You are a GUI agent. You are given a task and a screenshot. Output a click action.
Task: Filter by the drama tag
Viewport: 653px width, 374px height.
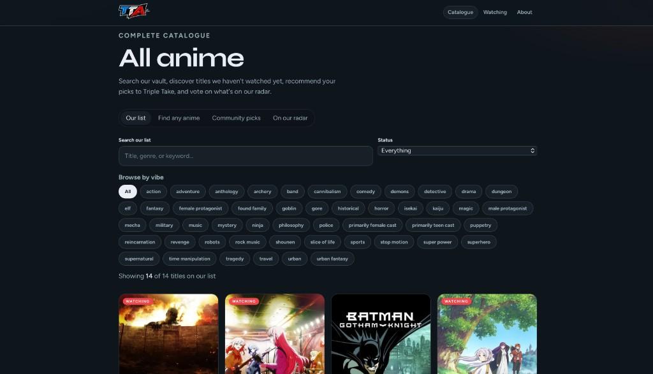tap(469, 192)
